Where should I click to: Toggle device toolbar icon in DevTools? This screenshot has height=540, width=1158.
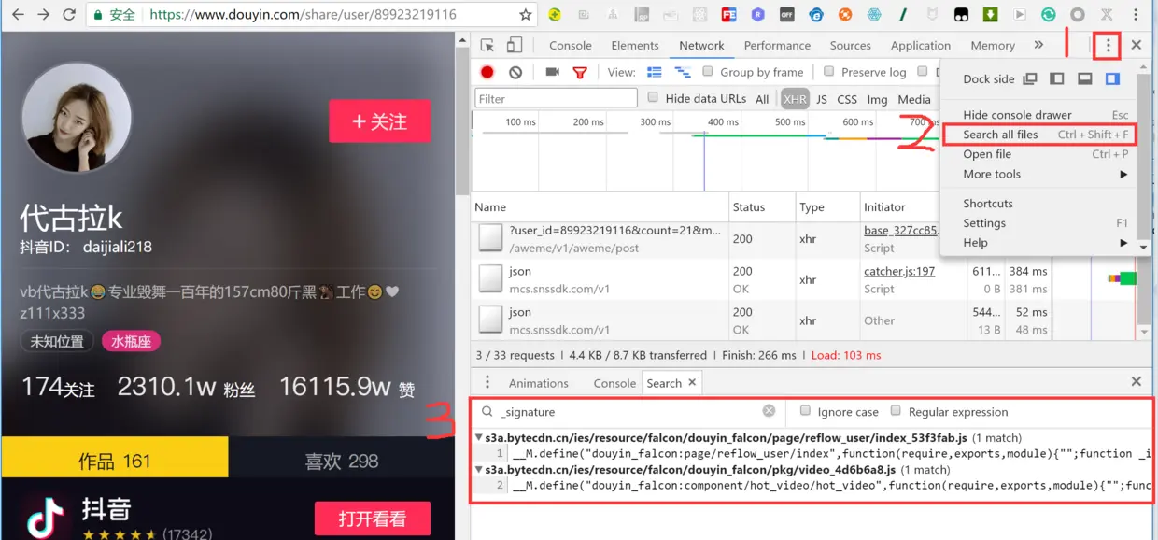pyautogui.click(x=515, y=45)
